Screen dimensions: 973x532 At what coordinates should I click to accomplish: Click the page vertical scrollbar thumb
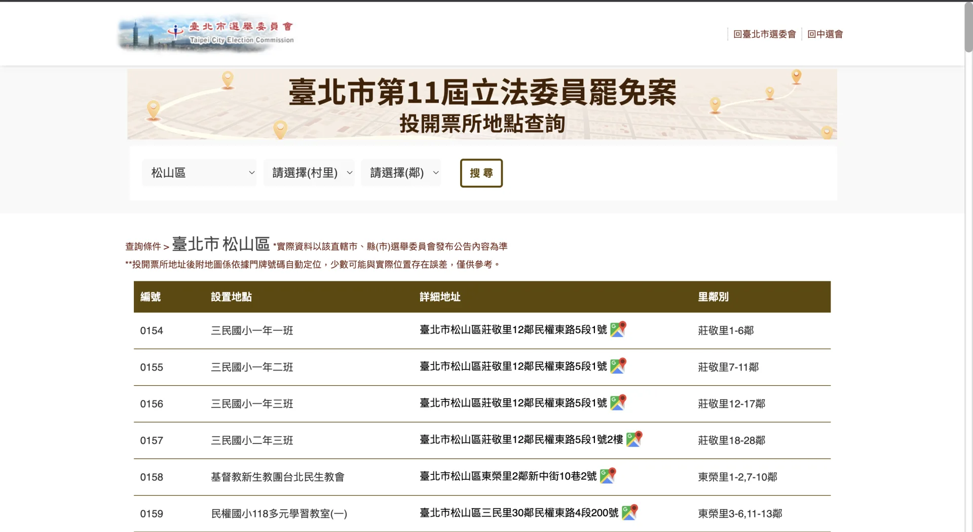968,28
